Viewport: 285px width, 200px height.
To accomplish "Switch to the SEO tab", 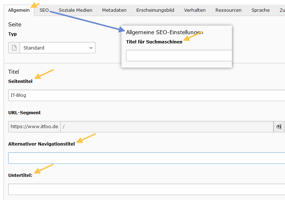I will tap(44, 10).
